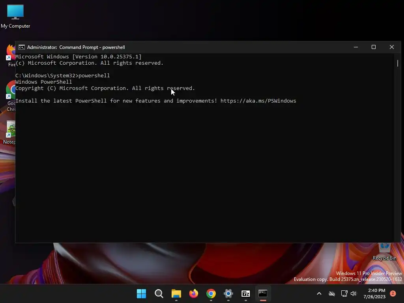Click the cloud sync tray icon
Image resolution: width=404 pixels, height=303 pixels.
tap(332, 294)
